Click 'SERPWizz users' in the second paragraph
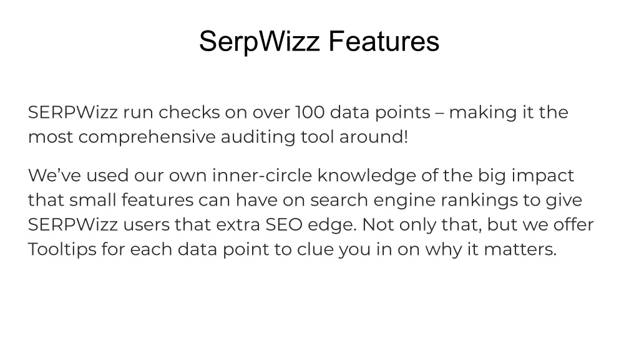Image resolution: width=639 pixels, height=359 pixels. 99,224
